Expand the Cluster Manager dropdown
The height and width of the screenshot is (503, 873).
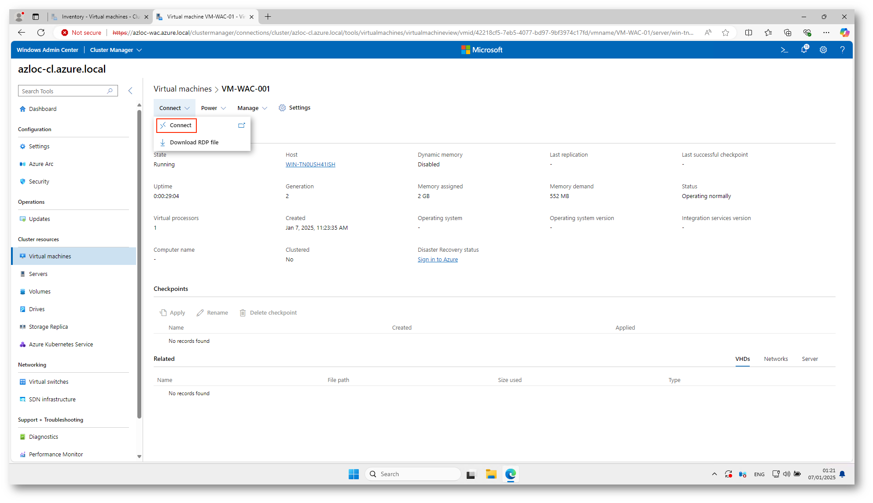pos(116,50)
